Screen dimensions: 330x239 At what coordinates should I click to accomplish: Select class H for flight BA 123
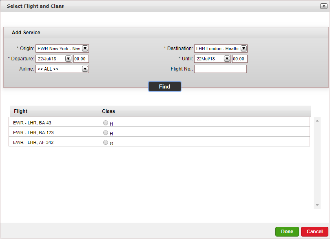[x=106, y=133]
